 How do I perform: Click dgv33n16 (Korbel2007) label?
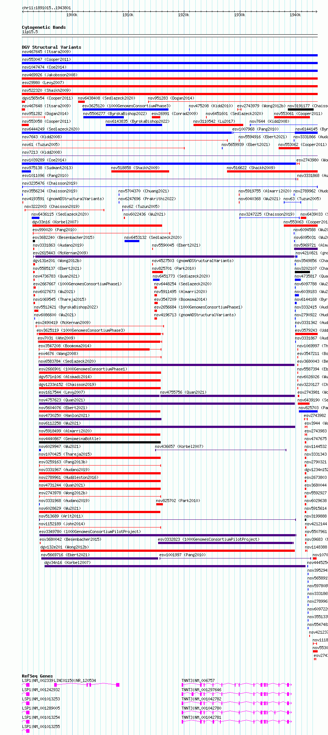(55, 222)
